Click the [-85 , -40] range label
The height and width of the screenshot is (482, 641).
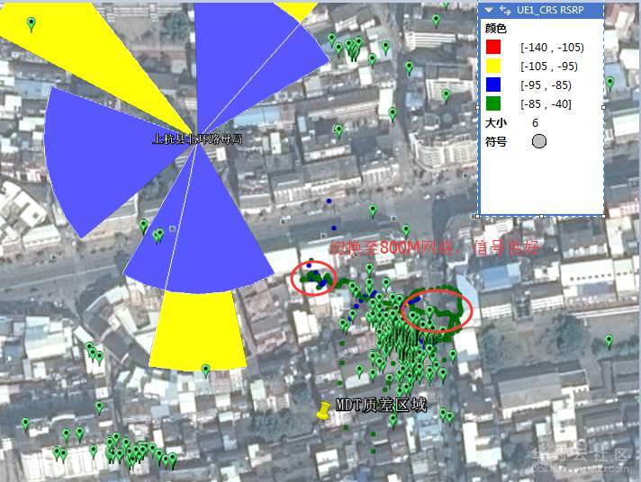click(546, 103)
